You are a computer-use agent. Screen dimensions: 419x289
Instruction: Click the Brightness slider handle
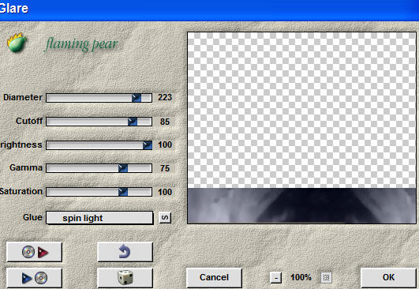click(148, 145)
